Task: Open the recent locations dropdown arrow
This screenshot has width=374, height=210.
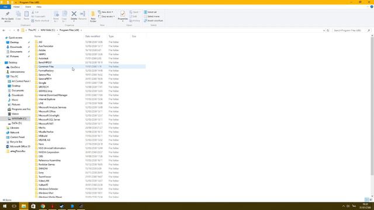Action: click(14, 30)
